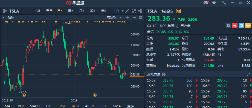This screenshot has width=252, height=108.
Task: Click the 华盛通 logo
Action: click(x=75, y=3)
